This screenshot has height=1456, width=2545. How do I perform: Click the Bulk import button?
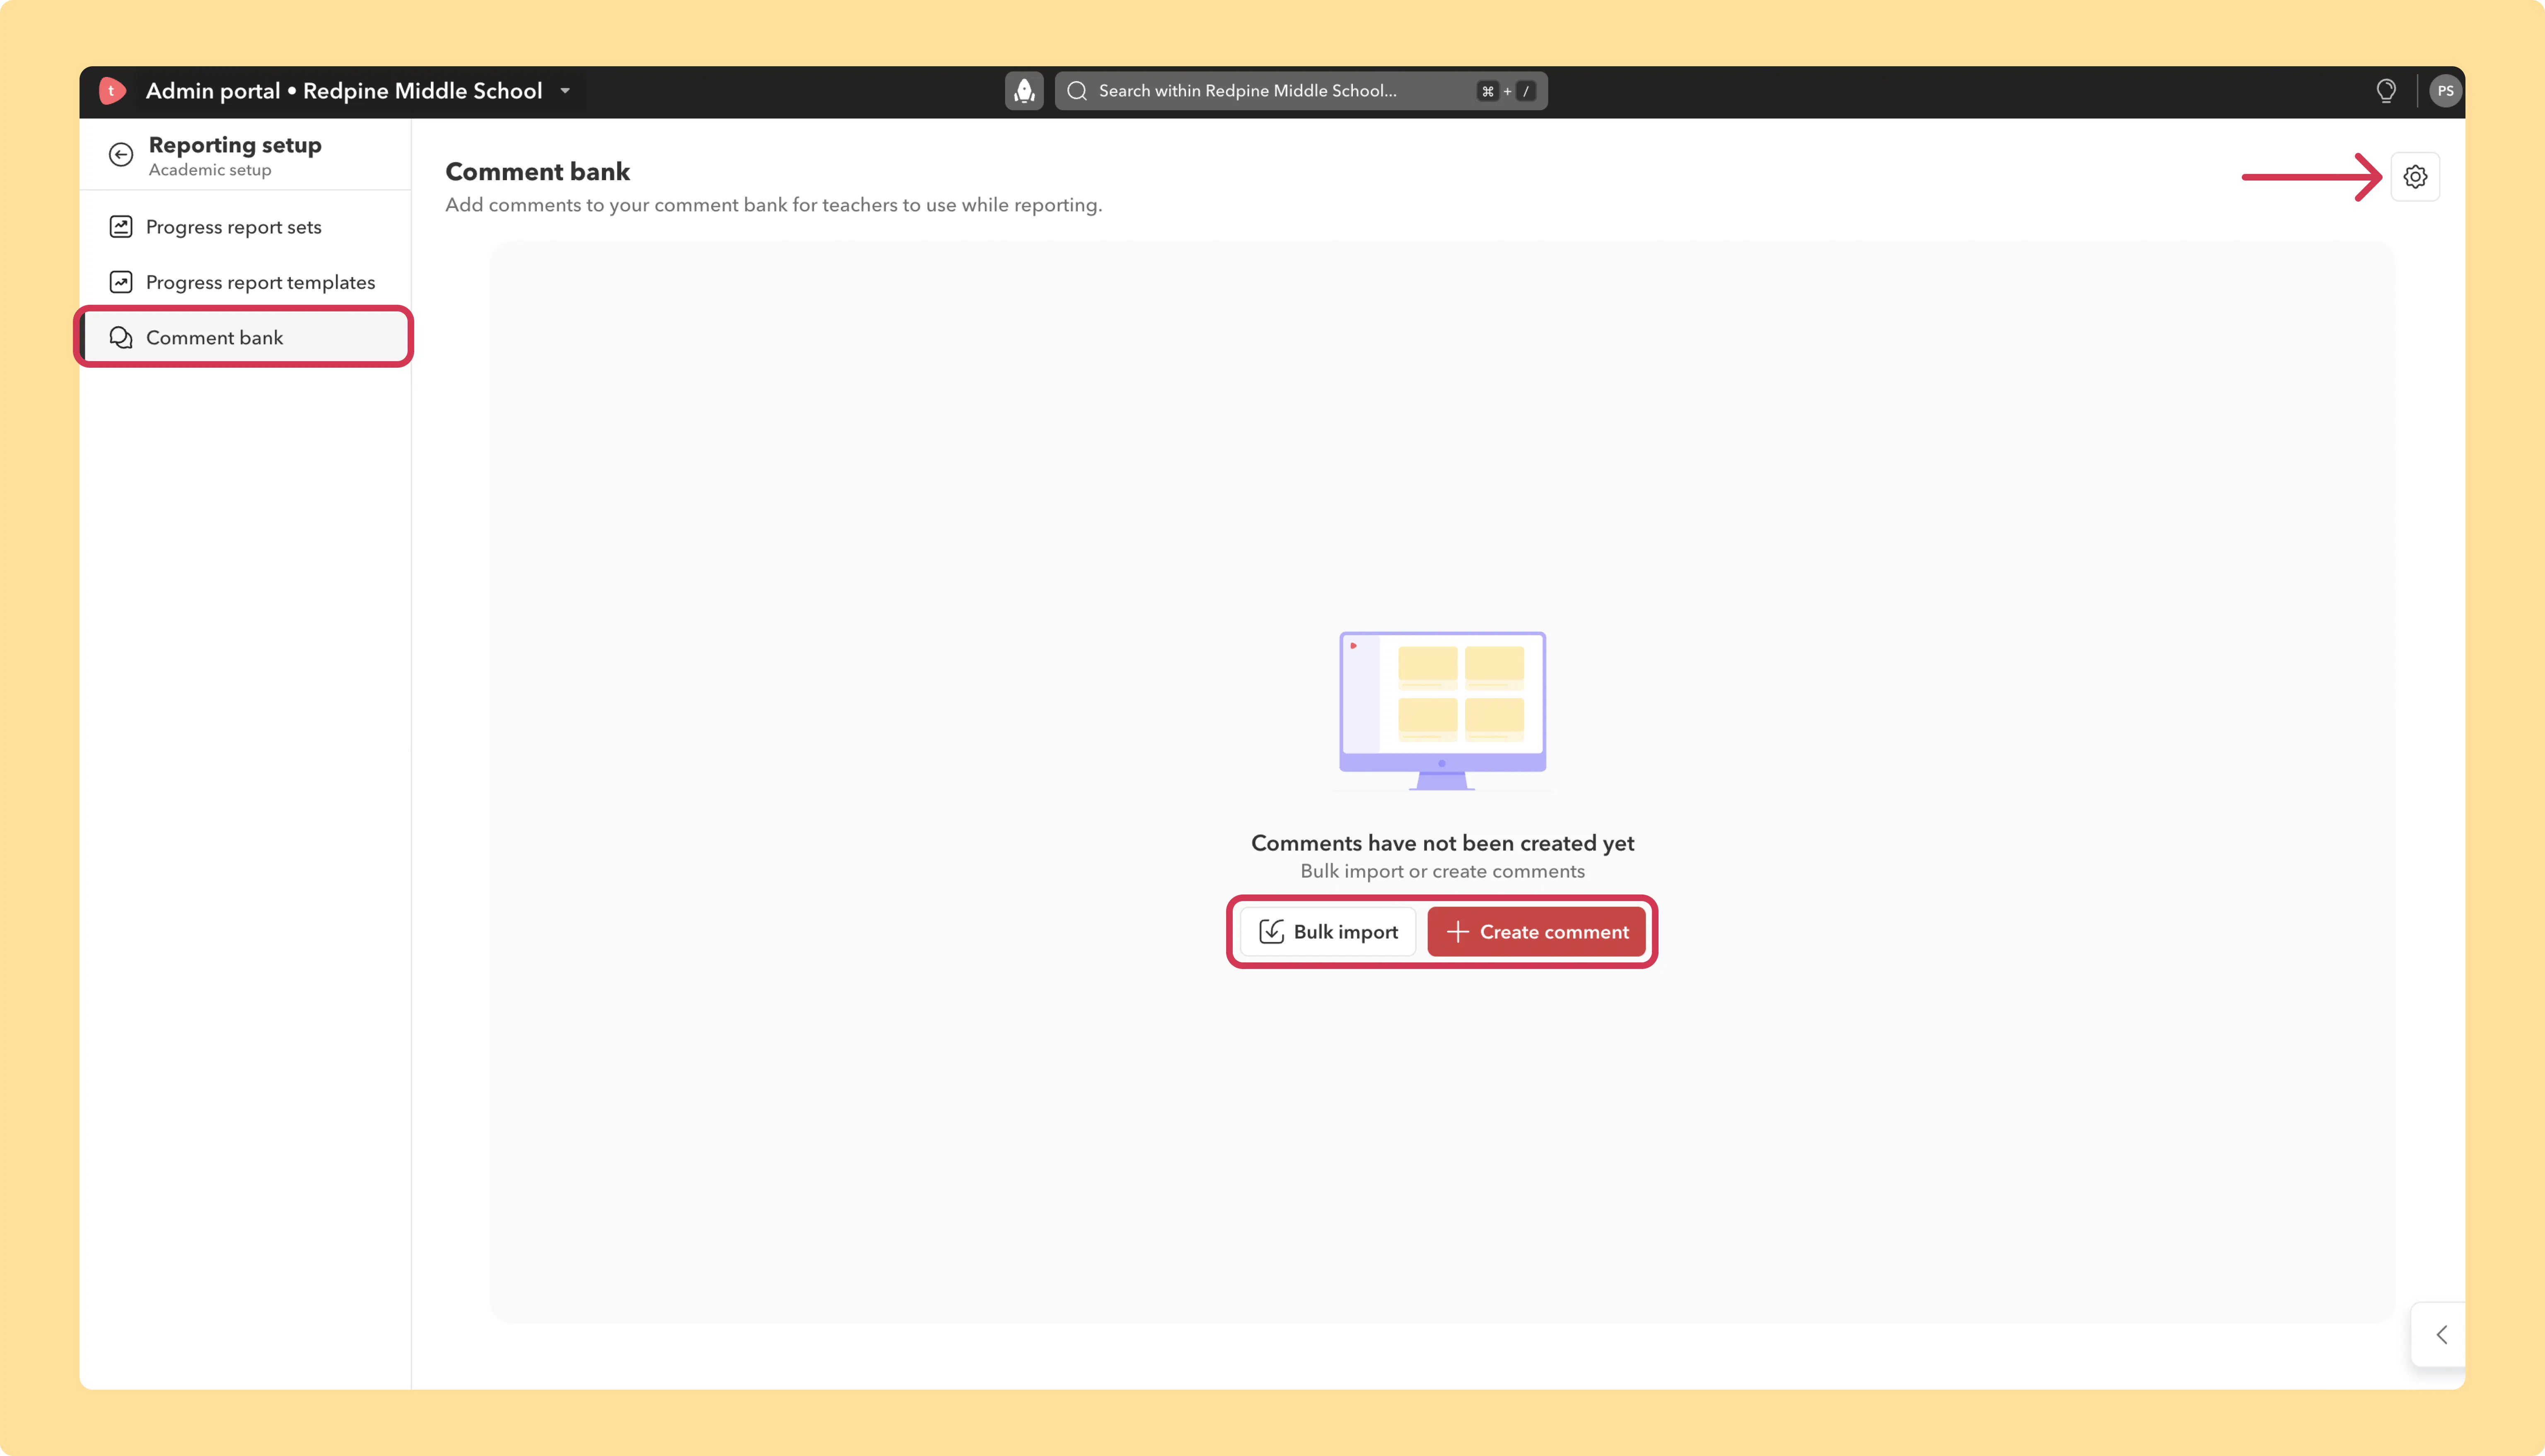point(1328,932)
